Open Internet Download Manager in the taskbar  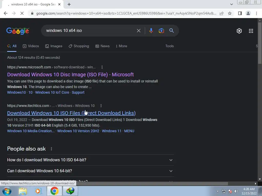coord(70,191)
